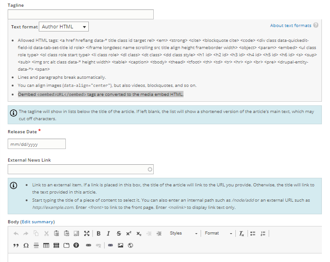The image size is (330, 262).
Task: Click the Edit summary link
Action: click(x=37, y=221)
